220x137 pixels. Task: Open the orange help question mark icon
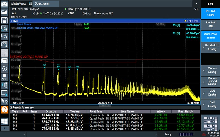5,110
